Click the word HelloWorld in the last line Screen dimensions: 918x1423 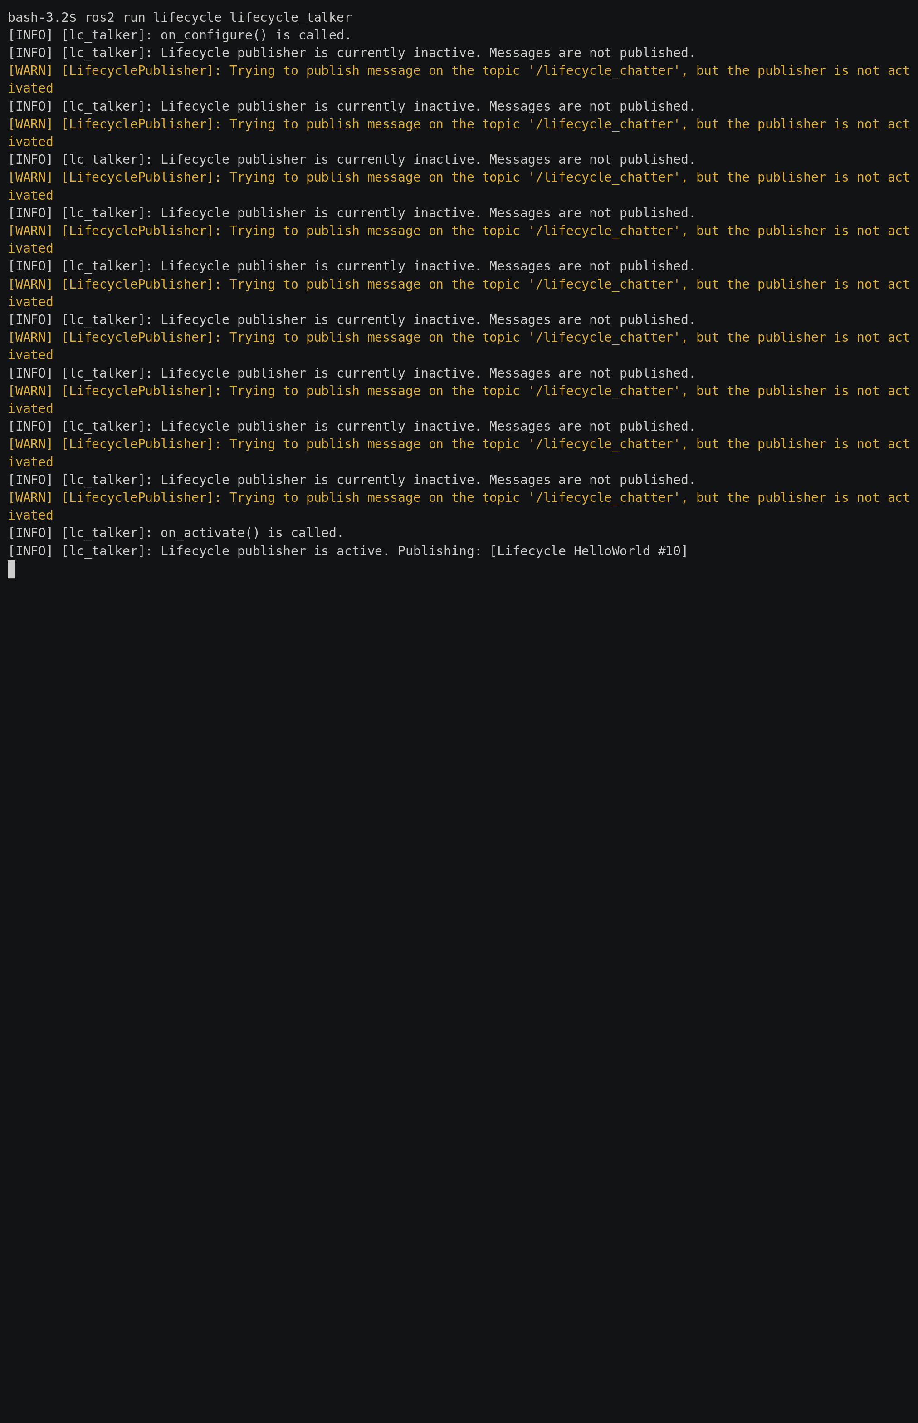coord(611,551)
